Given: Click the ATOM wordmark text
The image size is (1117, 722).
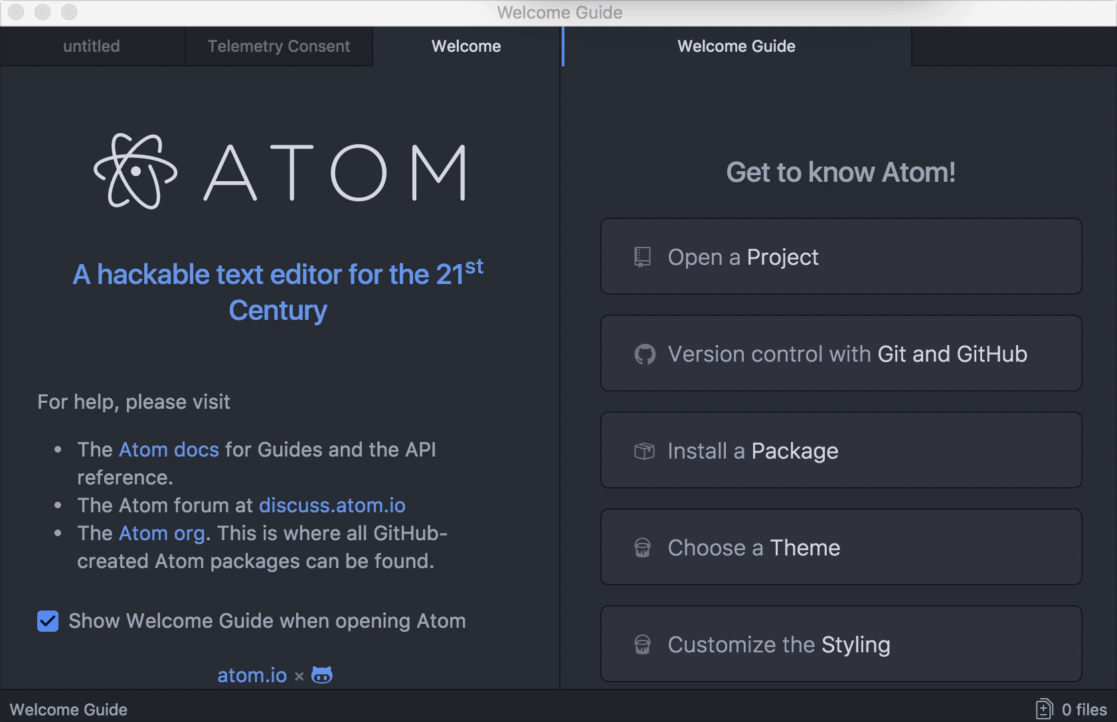Looking at the screenshot, I should [335, 173].
